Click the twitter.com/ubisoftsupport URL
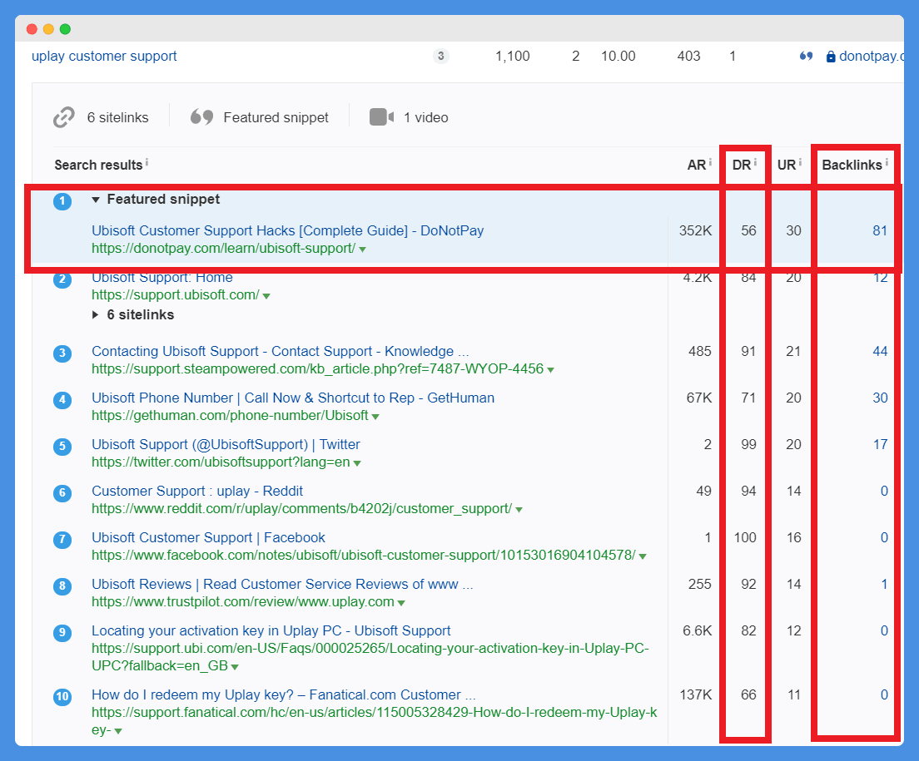The image size is (919, 761). (x=221, y=462)
